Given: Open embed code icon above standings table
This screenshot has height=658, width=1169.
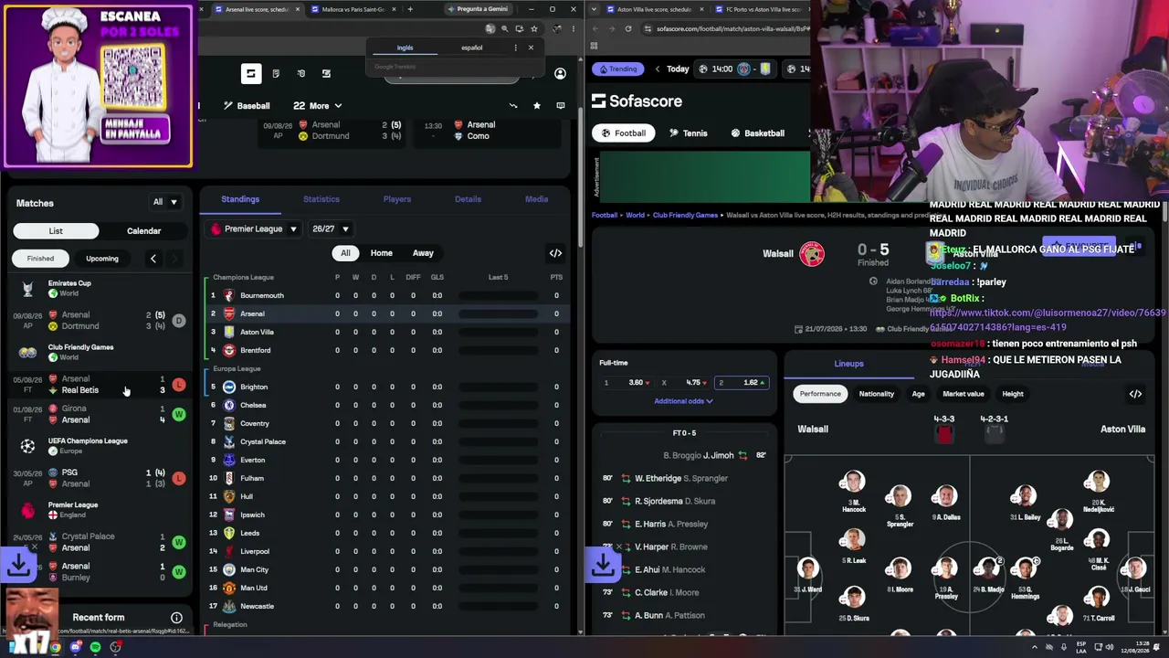Looking at the screenshot, I should [x=555, y=253].
